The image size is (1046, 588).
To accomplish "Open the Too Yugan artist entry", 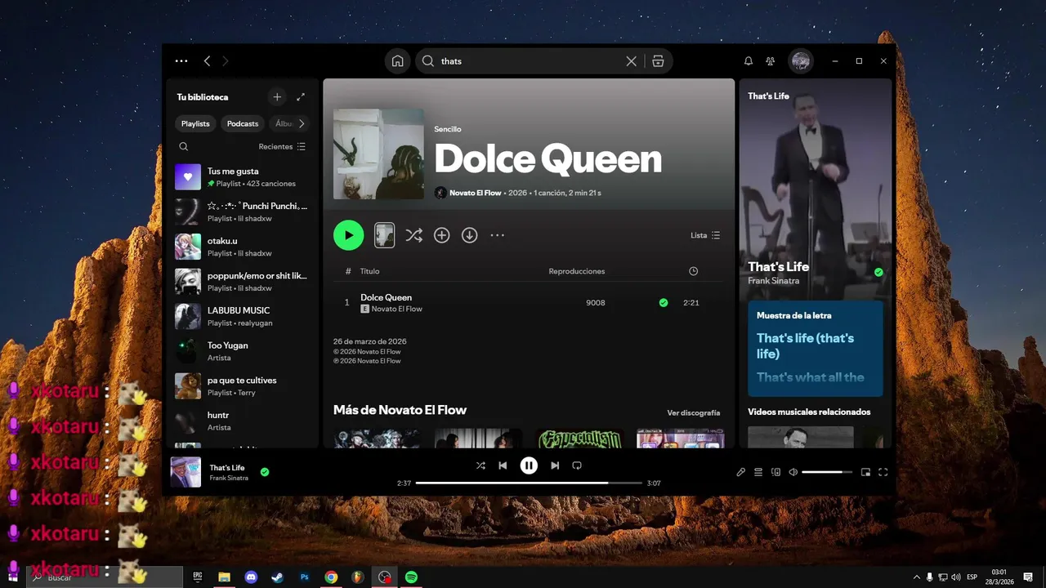I will pos(242,351).
